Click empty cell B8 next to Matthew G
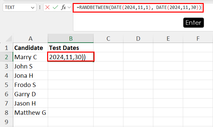Image resolution: width=213 pixels, height=127 pixels. point(71,112)
